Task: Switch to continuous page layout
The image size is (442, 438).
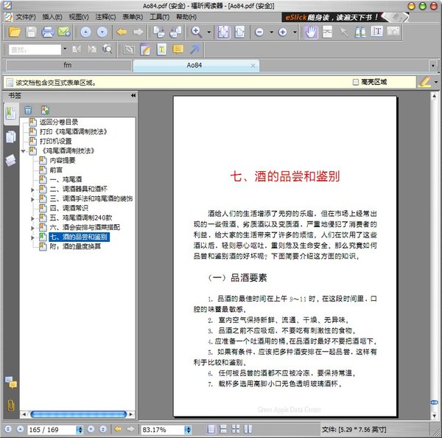Action: click(x=223, y=429)
